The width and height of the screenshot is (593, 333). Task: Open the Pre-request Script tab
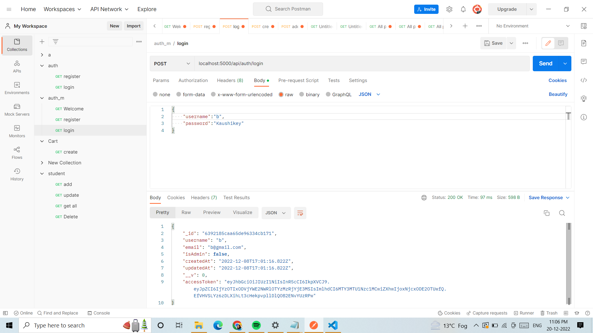[298, 80]
